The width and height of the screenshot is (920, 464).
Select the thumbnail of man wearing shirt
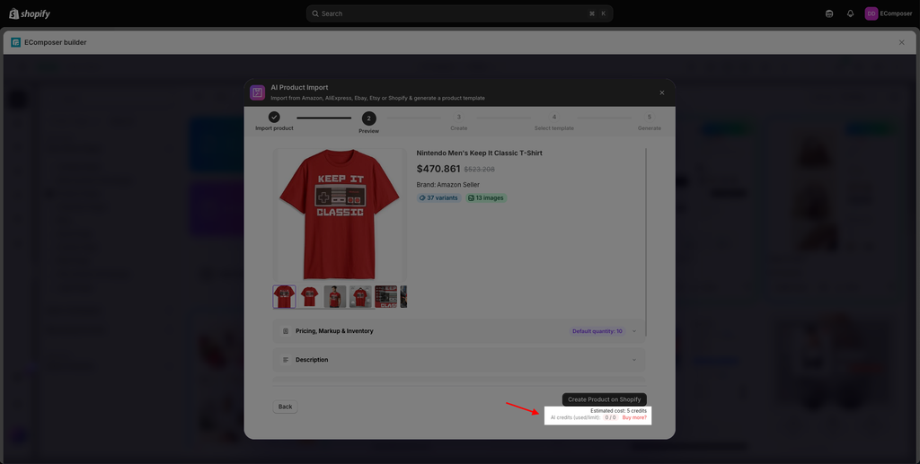coord(335,296)
